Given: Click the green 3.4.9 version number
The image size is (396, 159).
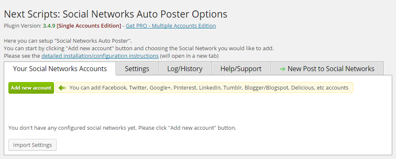Looking at the screenshot, I should 49,26.
